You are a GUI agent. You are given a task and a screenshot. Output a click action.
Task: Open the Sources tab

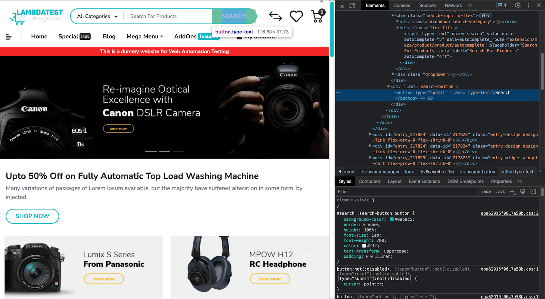pyautogui.click(x=427, y=5)
